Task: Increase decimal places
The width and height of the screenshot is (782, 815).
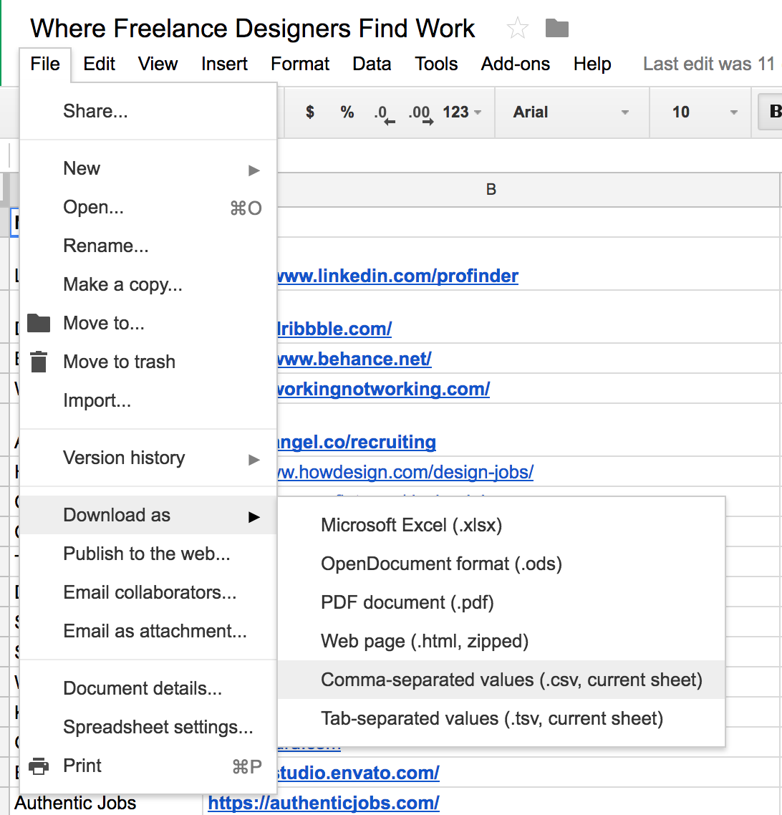Action: (x=421, y=114)
